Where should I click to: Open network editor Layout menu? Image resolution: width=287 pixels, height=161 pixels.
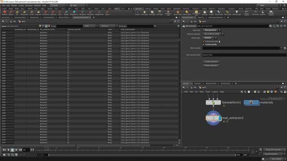point(215,92)
